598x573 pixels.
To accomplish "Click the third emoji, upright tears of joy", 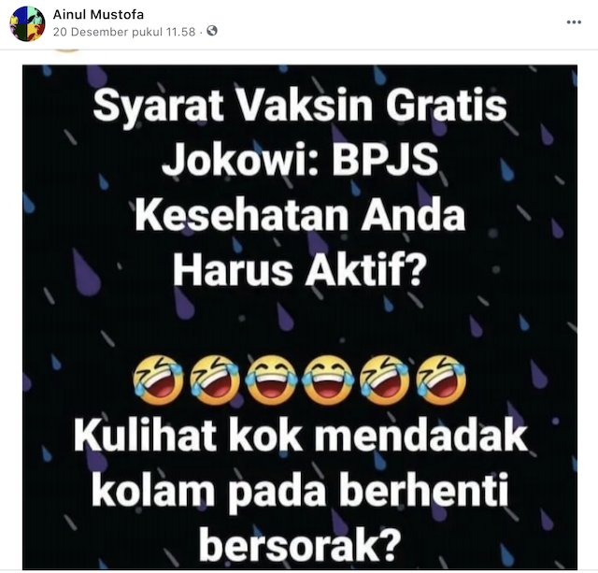I will click(271, 380).
